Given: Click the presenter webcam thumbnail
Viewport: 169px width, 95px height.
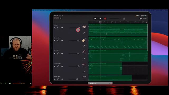Looking at the screenshot, I should tap(20, 47).
